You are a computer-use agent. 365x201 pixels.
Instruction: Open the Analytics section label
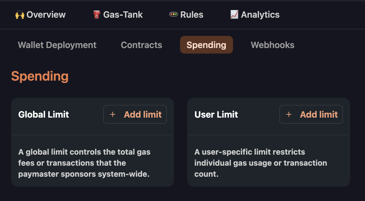point(260,15)
